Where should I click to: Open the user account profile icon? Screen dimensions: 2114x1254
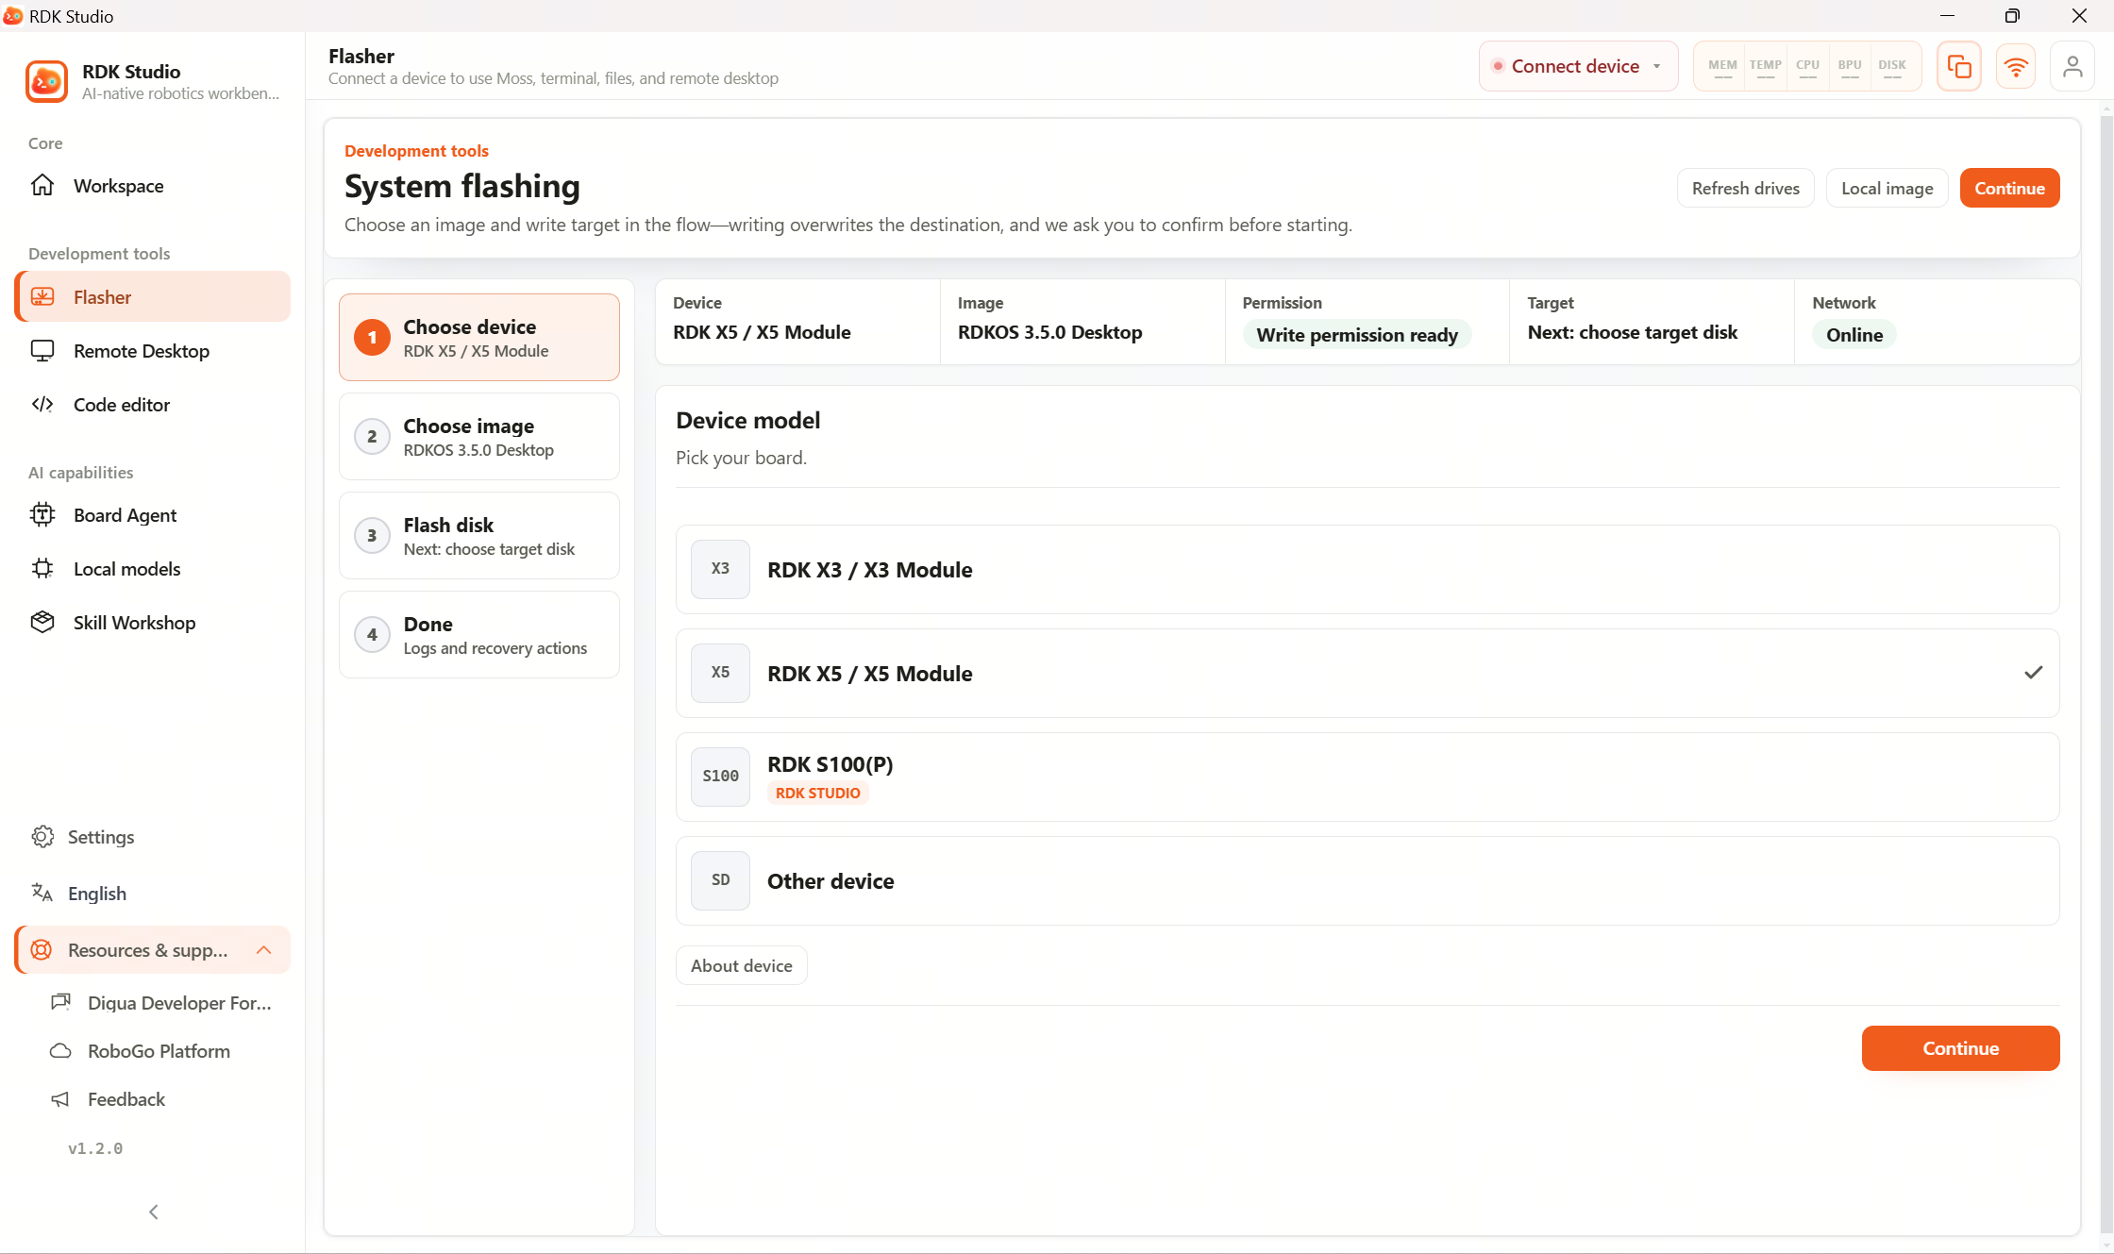(x=2072, y=66)
